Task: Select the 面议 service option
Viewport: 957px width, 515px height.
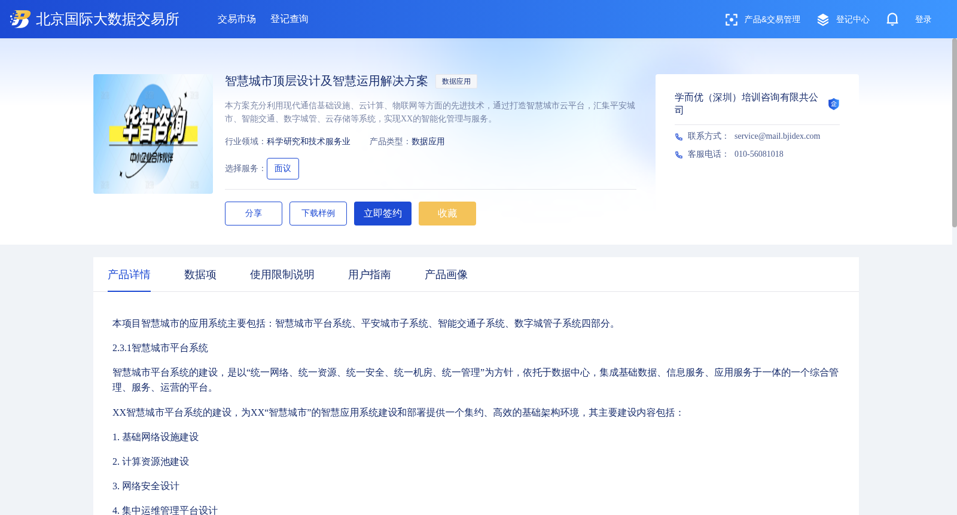Action: (x=283, y=169)
